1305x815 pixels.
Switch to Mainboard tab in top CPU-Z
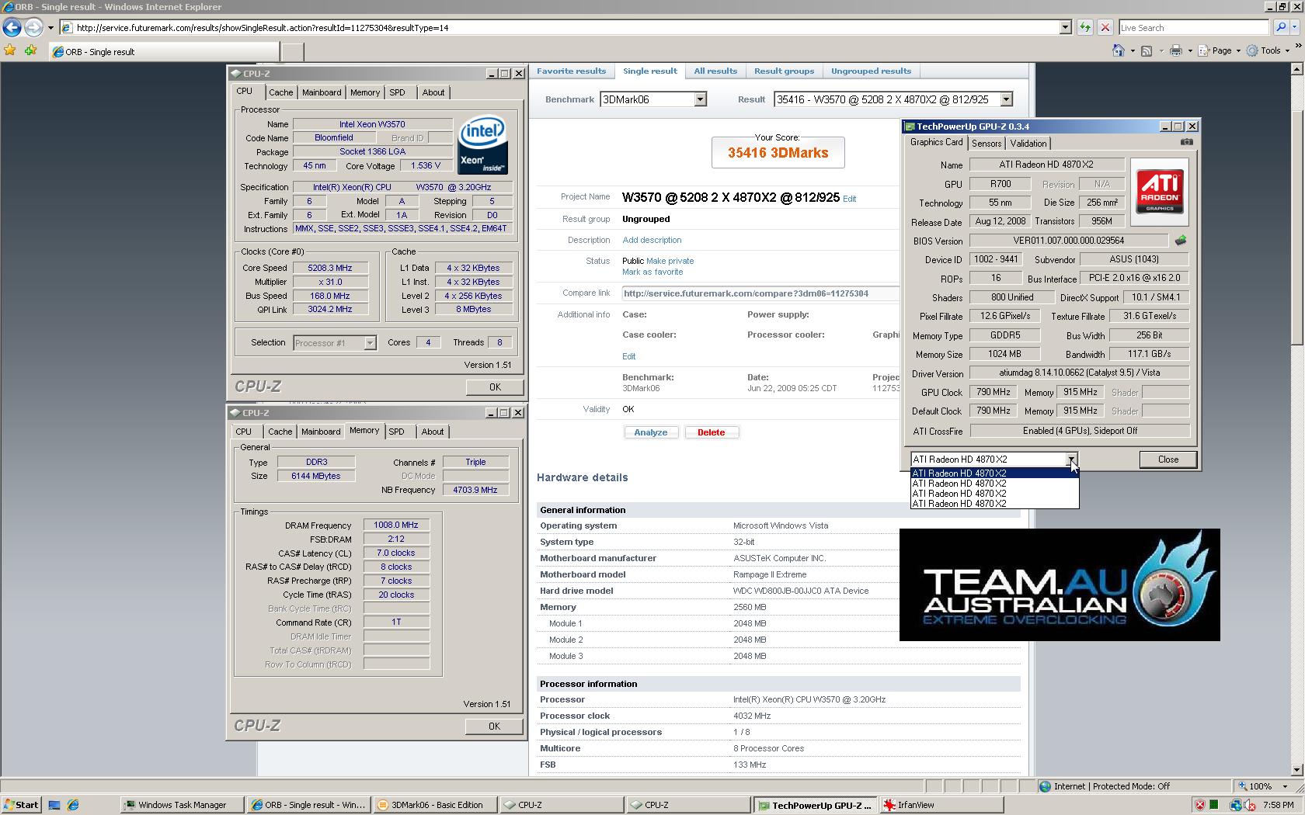(322, 92)
